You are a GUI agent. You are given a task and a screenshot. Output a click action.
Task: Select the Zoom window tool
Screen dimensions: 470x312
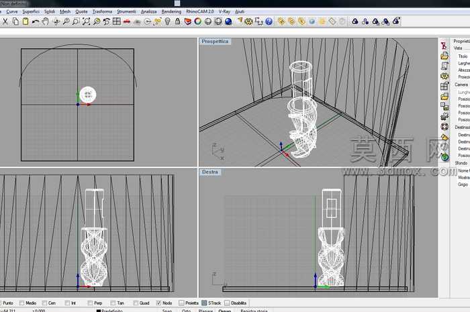click(x=76, y=21)
